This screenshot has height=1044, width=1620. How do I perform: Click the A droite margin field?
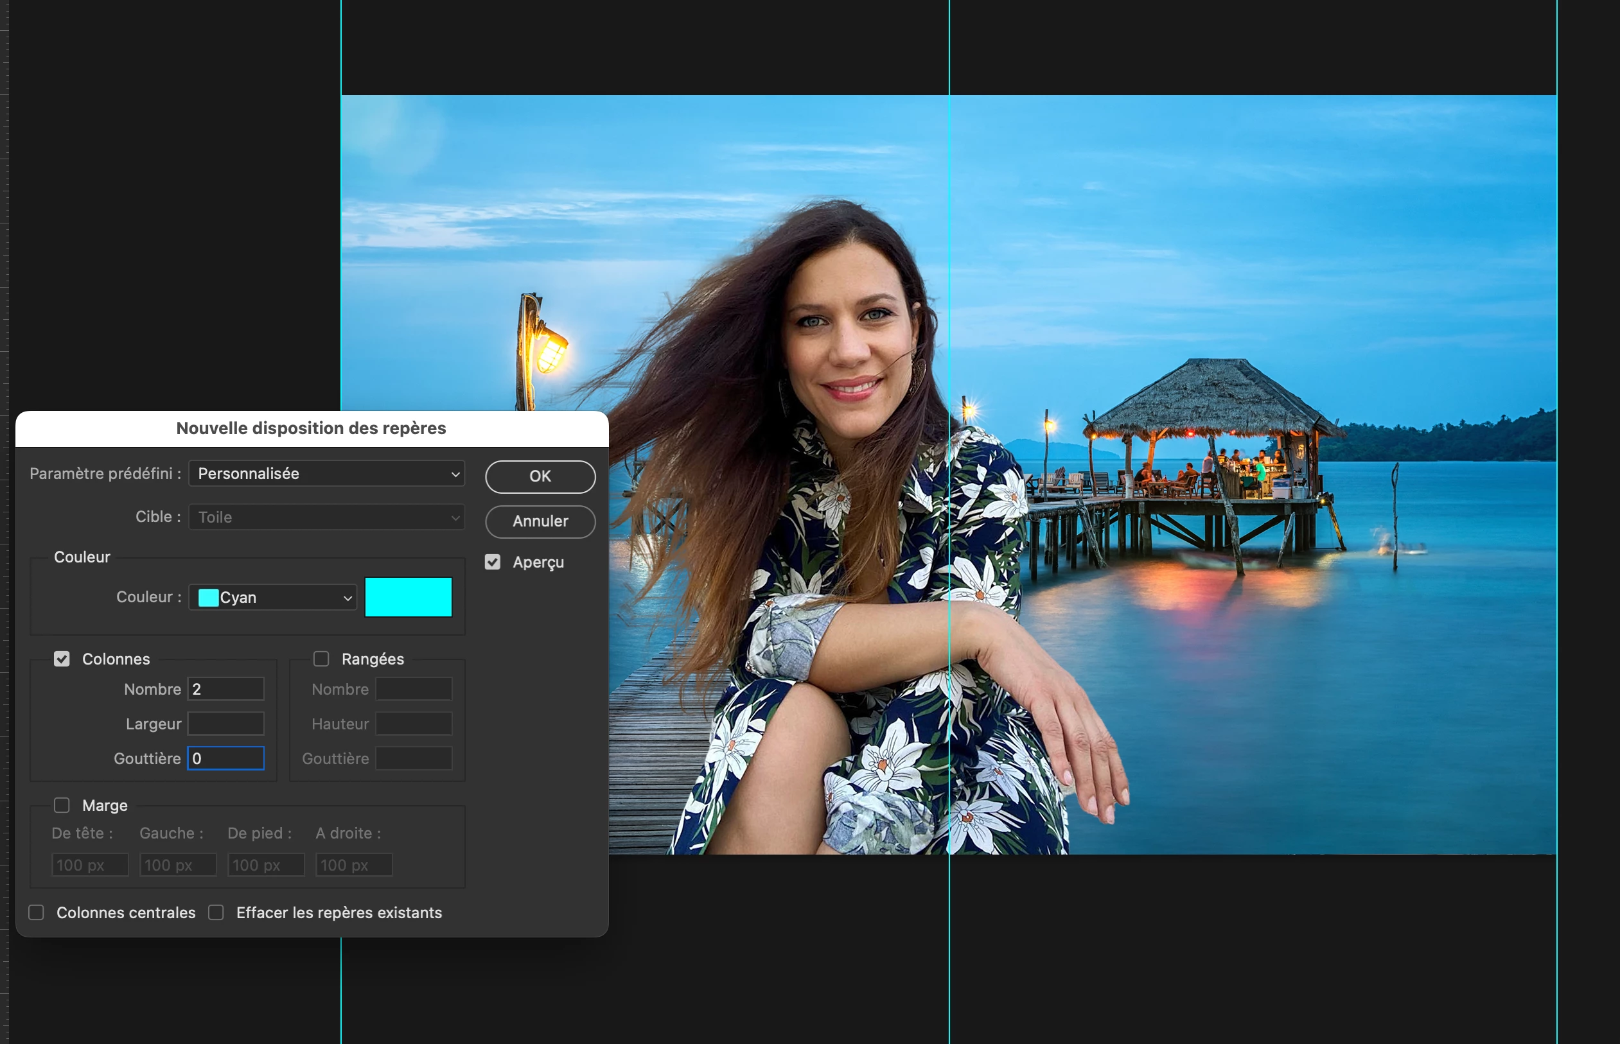tap(353, 865)
